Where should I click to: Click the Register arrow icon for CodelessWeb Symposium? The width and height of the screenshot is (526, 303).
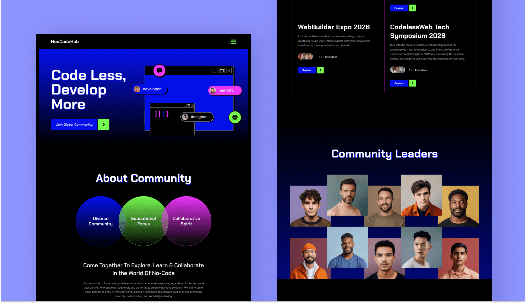point(413,83)
